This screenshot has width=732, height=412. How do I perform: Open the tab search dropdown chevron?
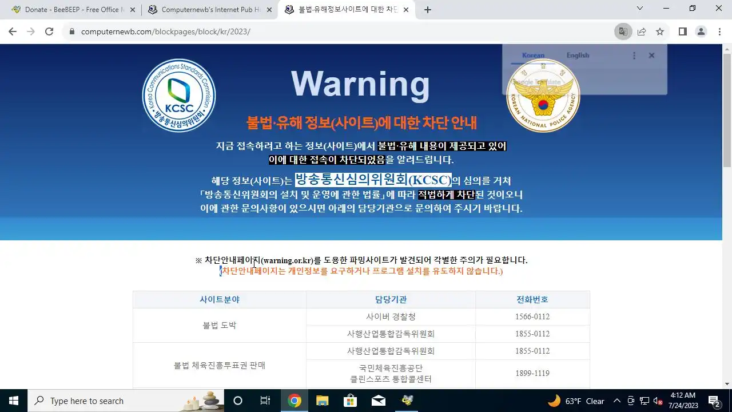click(x=640, y=8)
